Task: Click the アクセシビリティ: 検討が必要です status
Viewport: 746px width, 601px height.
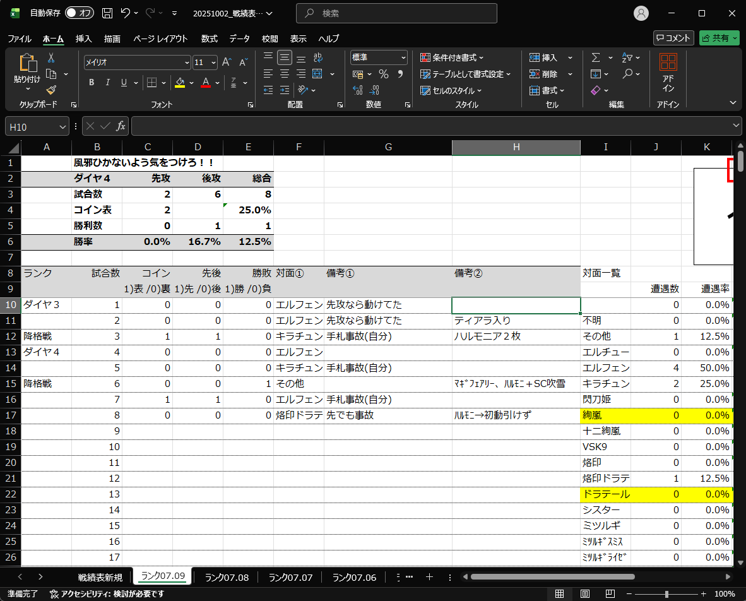Action: click(x=107, y=593)
